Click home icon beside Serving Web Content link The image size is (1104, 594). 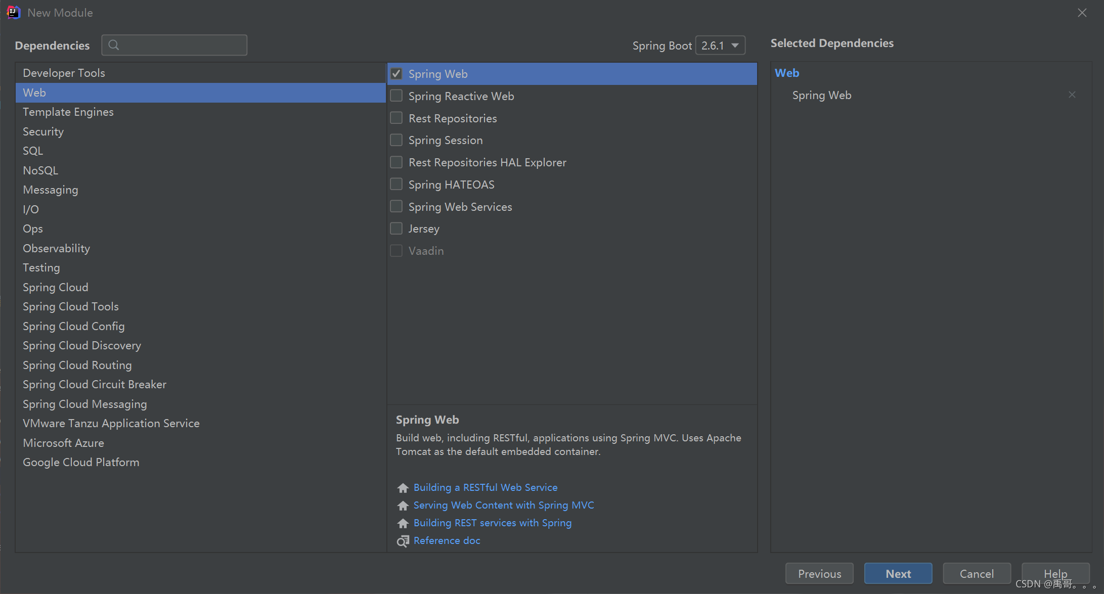pos(403,506)
